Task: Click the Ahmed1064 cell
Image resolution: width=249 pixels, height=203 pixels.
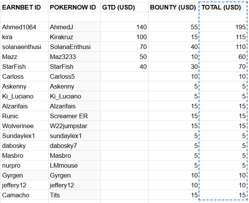Action: (23, 27)
